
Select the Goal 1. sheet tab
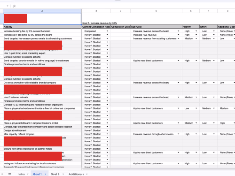(38, 174)
